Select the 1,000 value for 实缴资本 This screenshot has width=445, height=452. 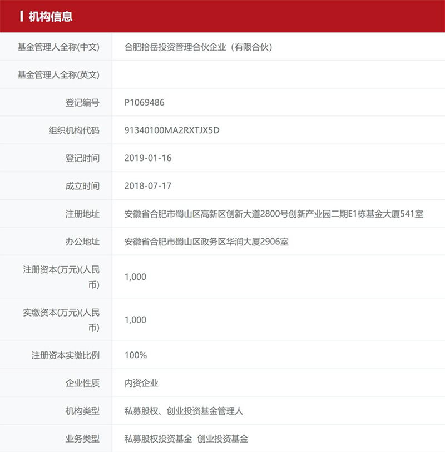tap(135, 320)
